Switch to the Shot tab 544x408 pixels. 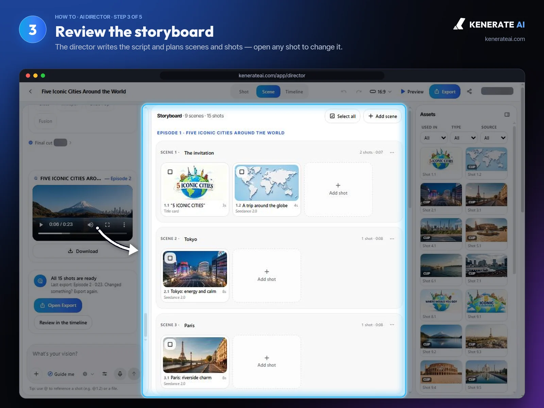coord(244,92)
